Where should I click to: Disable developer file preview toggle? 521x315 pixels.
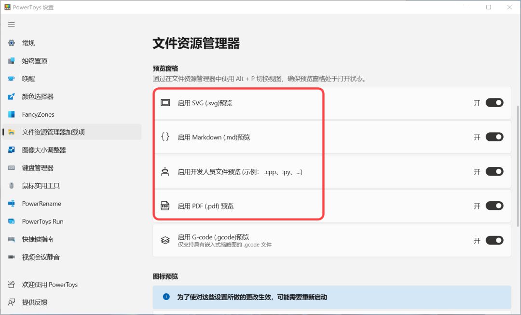[494, 171]
